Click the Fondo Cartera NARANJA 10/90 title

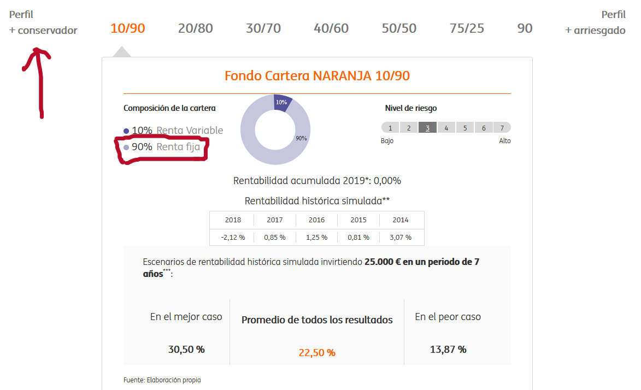pos(317,75)
